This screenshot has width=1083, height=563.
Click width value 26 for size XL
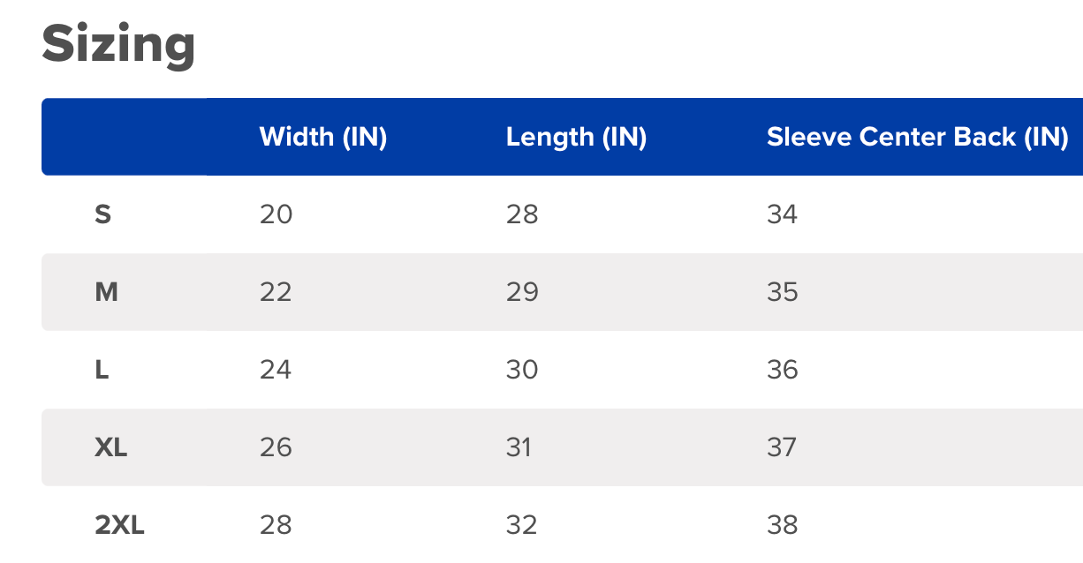(276, 447)
